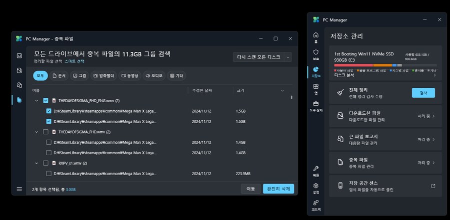Image resolution: width=450 pixels, height=220 pixels.
Task: Select the duplicate files sidebar icon in left window
Action: (x=19, y=100)
